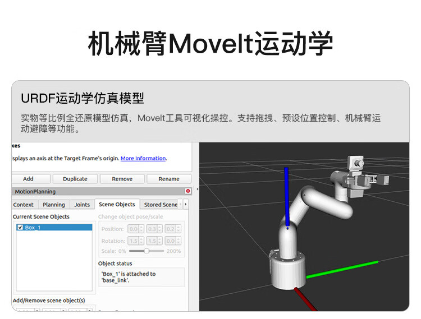
Task: Click the Rotation field showing 0.0
Action: 173,241
